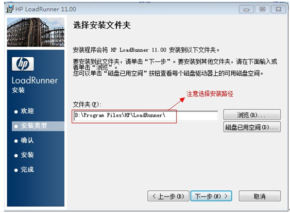The width and height of the screenshot is (290, 213).
Task: Select the 欢迎 step bullet
Action: coord(24,111)
